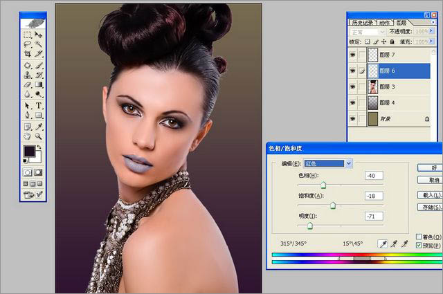This screenshot has width=443, height=294.
Task: Enable the 着色 (Colorize) checkbox
Action: [419, 237]
